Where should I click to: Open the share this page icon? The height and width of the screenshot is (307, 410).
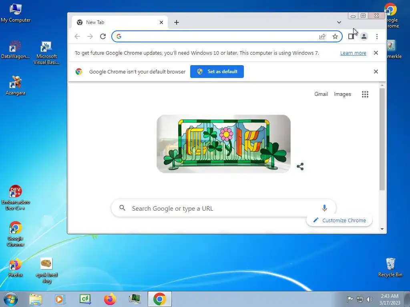(322, 36)
